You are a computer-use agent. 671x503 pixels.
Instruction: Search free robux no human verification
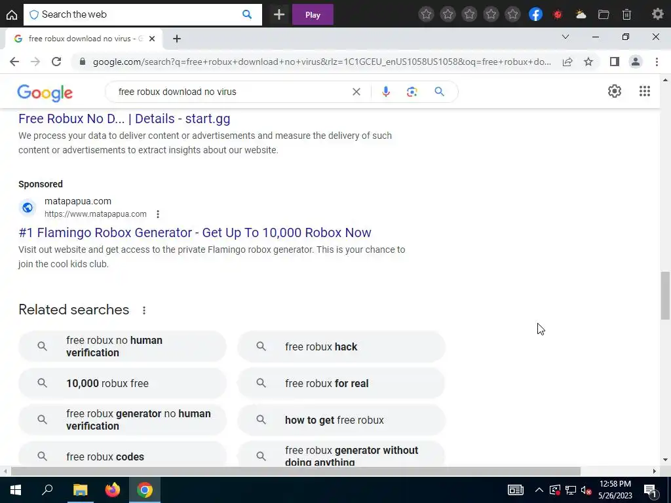[x=123, y=346]
